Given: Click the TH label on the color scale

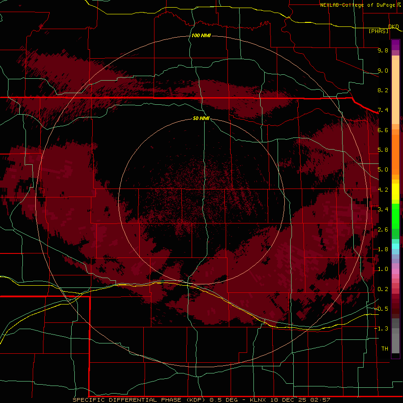Looking at the screenshot, I should click(x=385, y=349).
